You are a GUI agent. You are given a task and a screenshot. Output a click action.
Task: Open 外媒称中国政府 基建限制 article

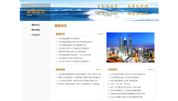[x=127, y=94]
